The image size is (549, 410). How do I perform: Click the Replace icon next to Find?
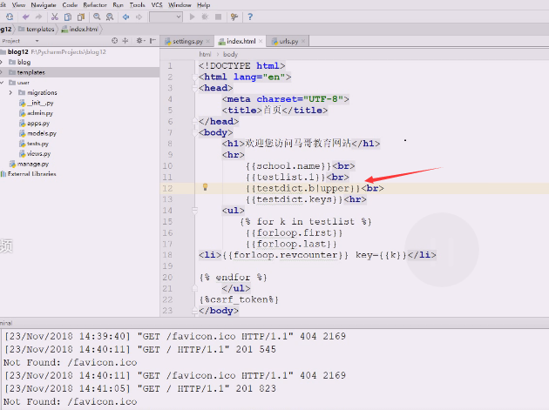(110, 17)
